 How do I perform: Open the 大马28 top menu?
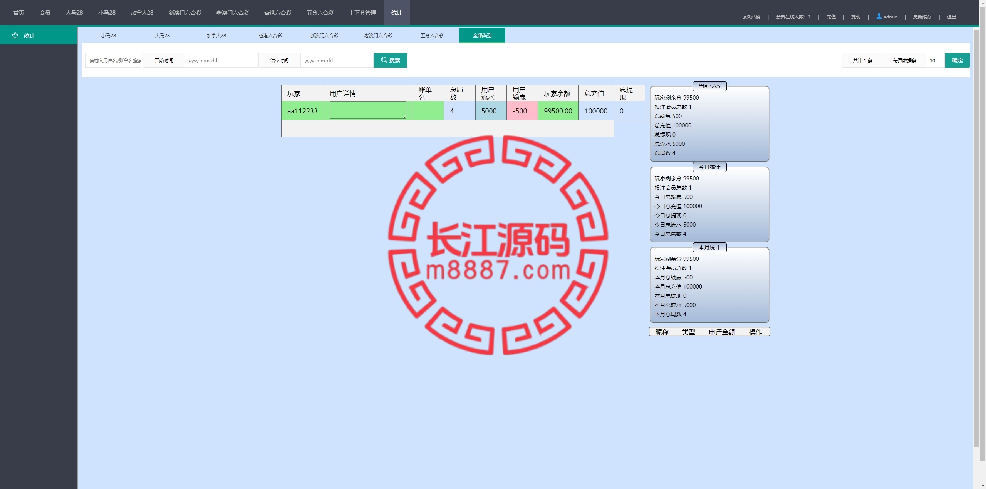[x=74, y=13]
